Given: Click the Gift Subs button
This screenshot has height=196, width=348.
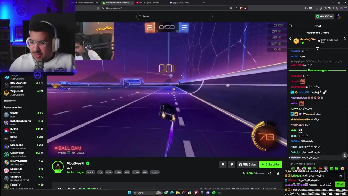Looking at the screenshot, I should tap(247, 164).
